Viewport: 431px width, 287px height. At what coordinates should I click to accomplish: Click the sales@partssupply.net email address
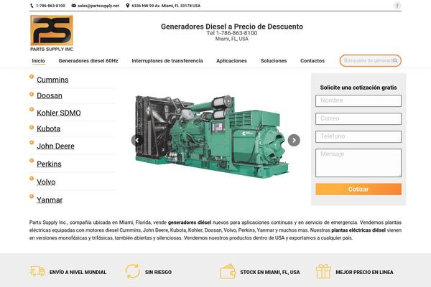[x=98, y=6]
